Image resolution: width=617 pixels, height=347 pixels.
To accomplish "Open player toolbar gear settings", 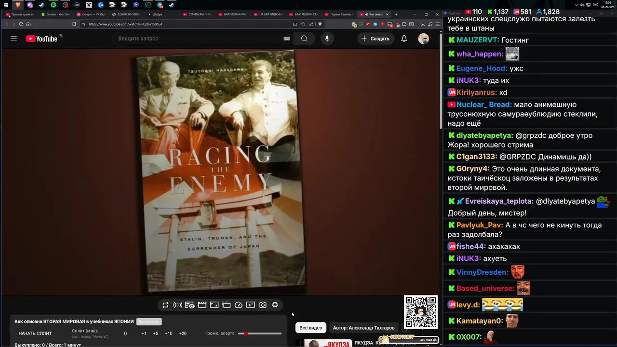I will point(275,305).
